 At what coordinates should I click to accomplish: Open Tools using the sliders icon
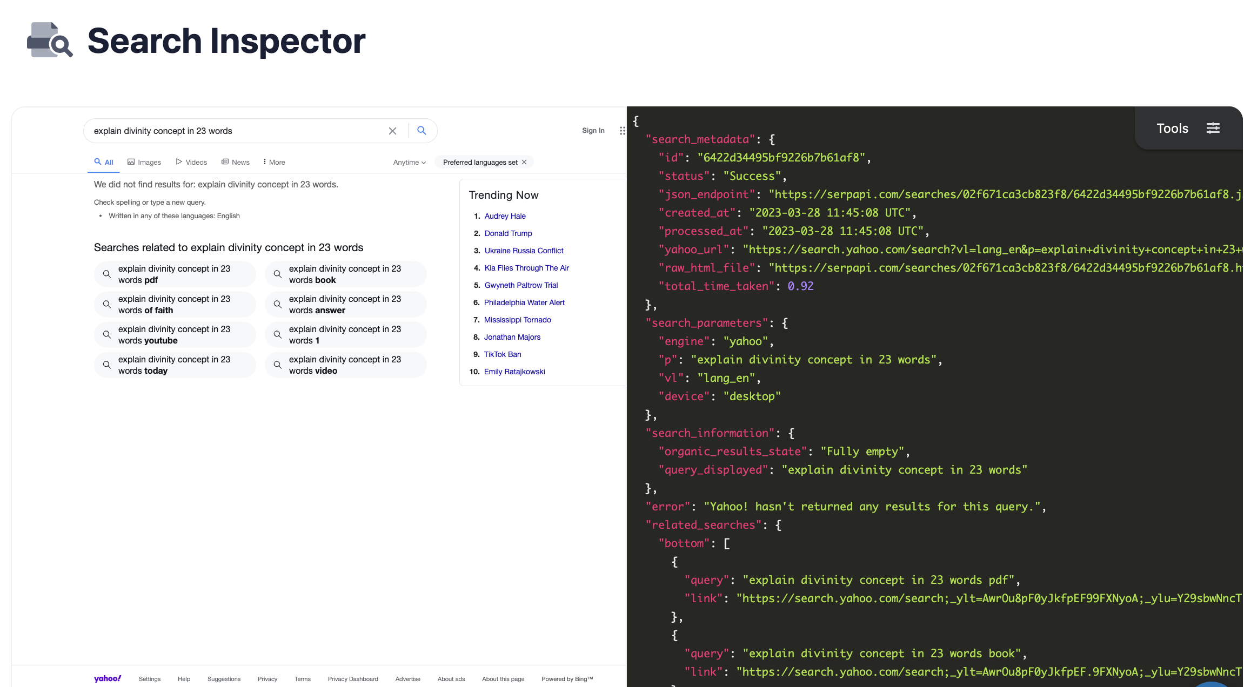coord(1213,128)
